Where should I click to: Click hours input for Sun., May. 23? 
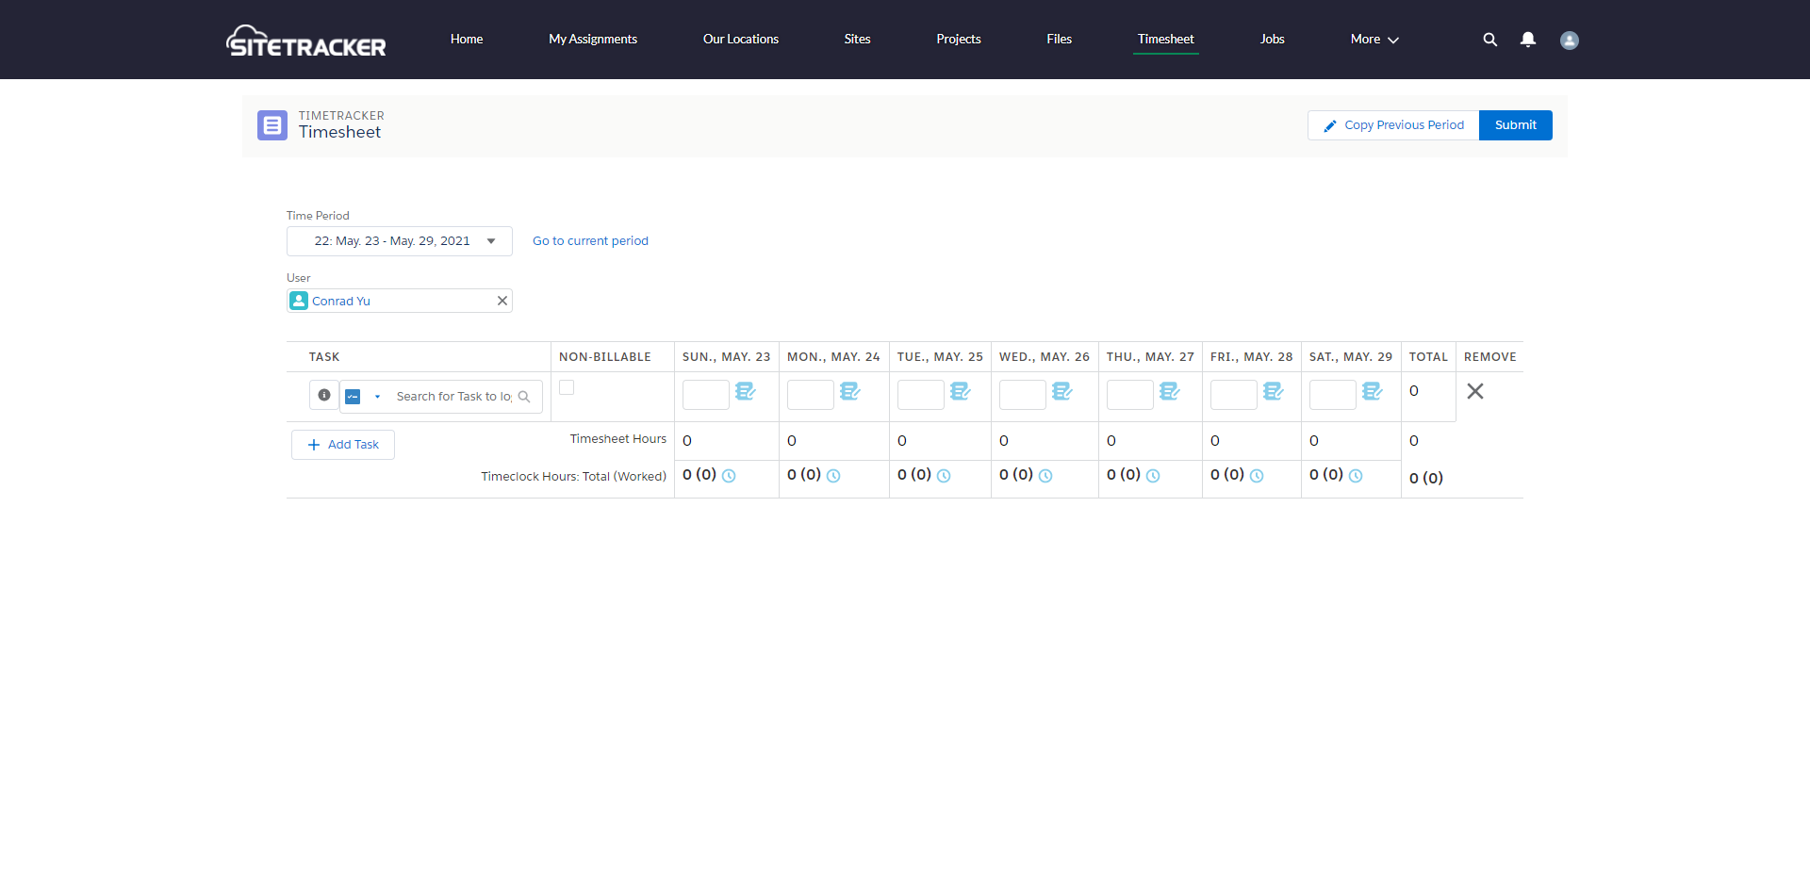click(706, 395)
